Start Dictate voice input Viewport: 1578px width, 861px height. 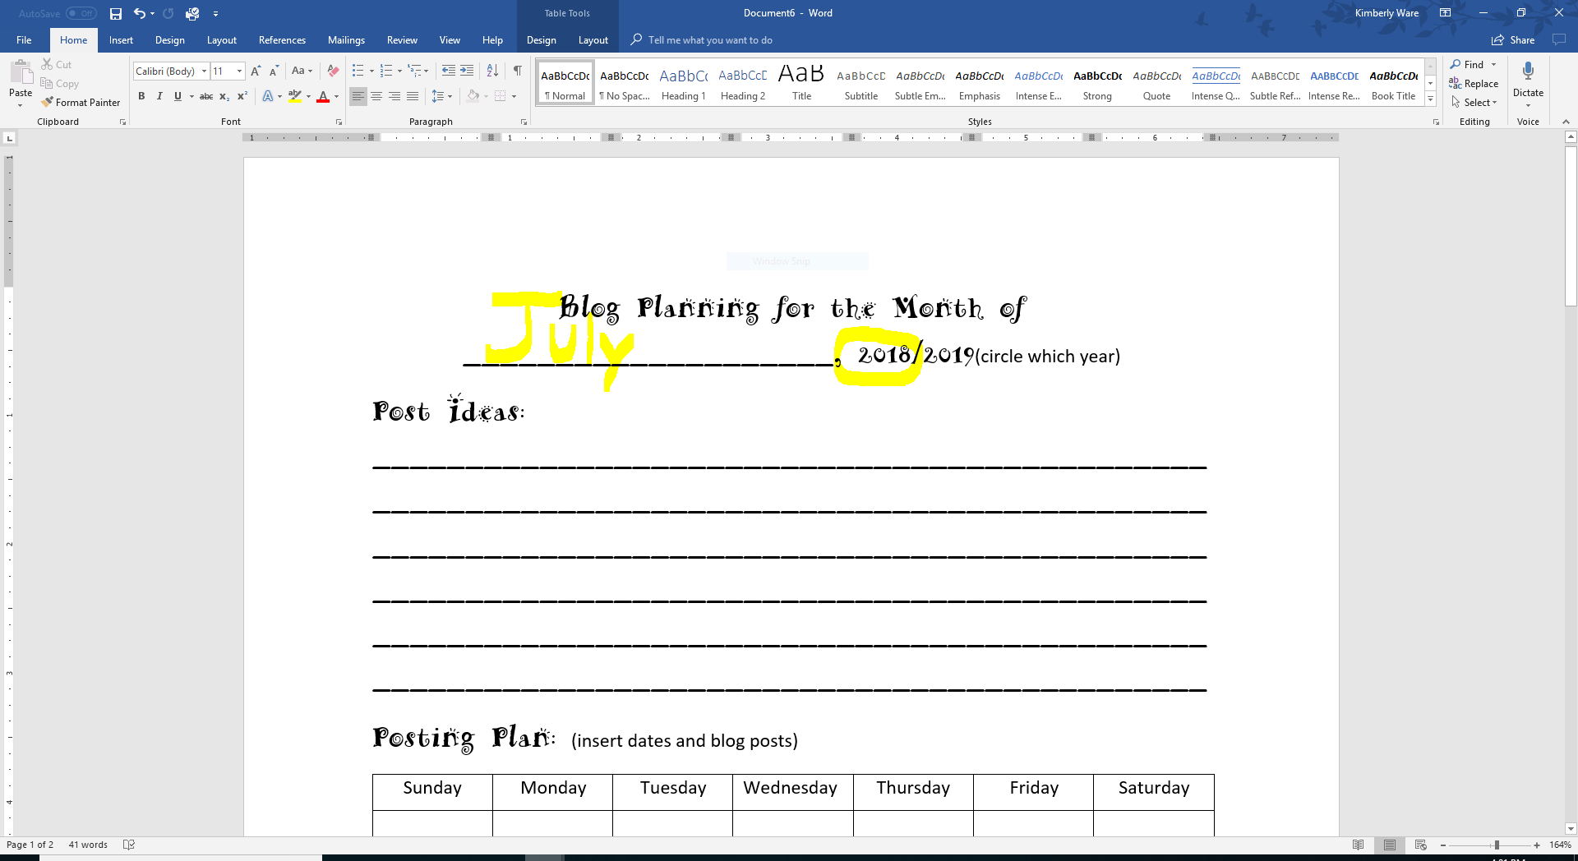[x=1528, y=80]
